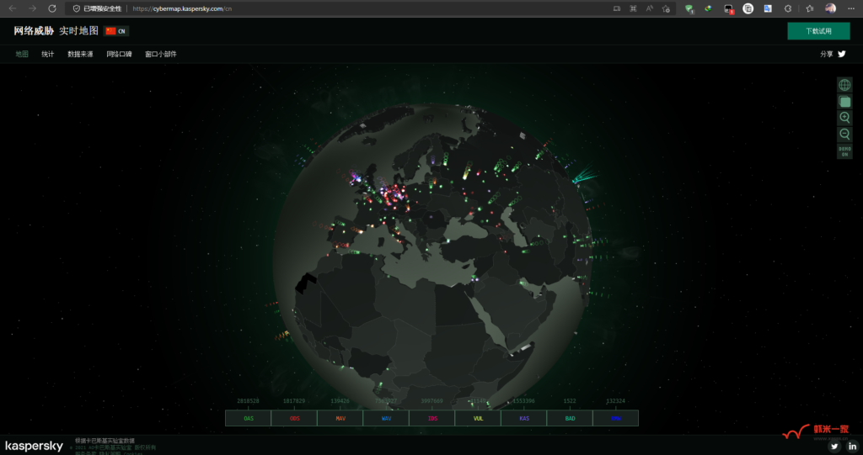
Task: Open browser settings and more menu
Action: [851, 8]
